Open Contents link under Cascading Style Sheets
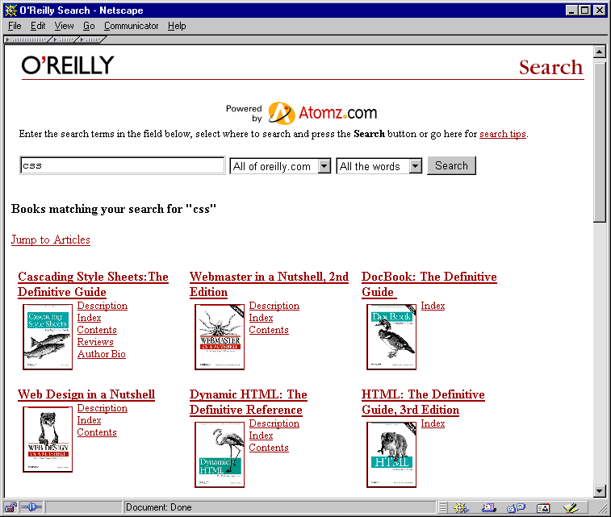The image size is (611, 517). [x=97, y=330]
